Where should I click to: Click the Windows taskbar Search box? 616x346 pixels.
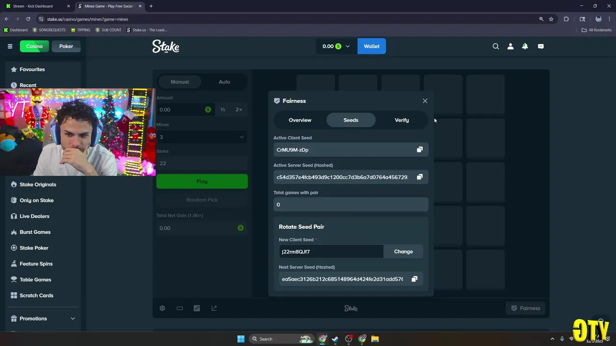[282, 339]
